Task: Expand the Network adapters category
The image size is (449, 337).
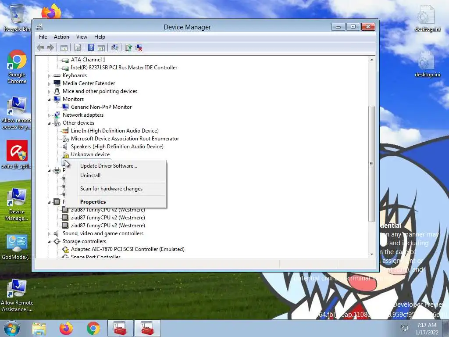Action: pyautogui.click(x=49, y=115)
